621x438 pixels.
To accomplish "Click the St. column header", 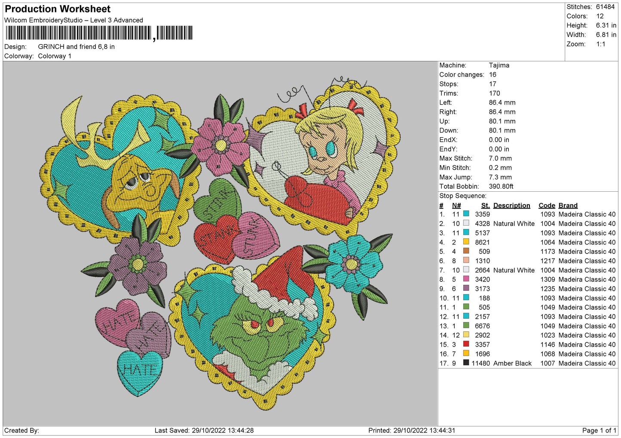I will [x=485, y=205].
